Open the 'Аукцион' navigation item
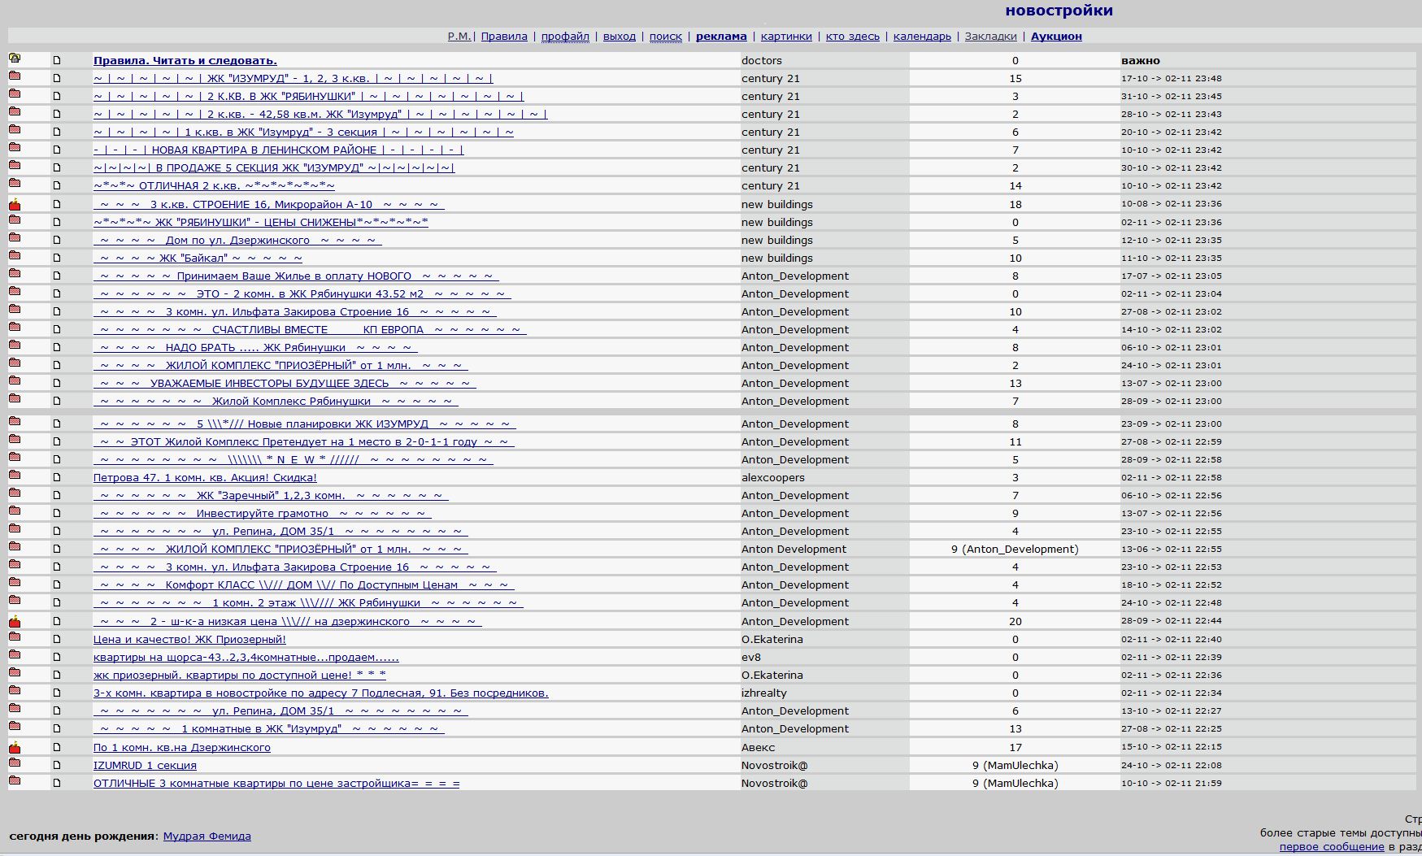The image size is (1422, 856). click(1056, 37)
